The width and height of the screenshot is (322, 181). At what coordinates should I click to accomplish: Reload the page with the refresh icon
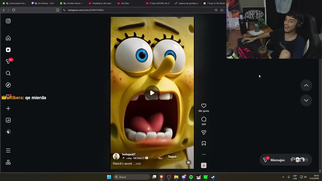pyautogui.click(x=14, y=10)
